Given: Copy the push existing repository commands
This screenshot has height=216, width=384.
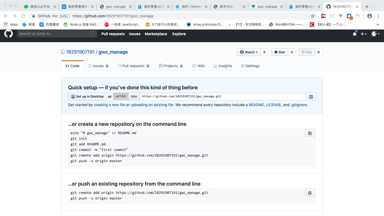Looking at the screenshot, I should click(310, 193).
